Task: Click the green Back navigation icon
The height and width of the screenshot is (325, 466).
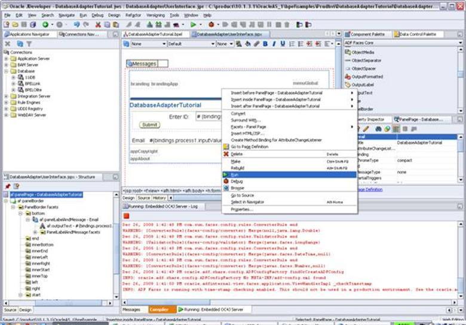Action: 45,25
